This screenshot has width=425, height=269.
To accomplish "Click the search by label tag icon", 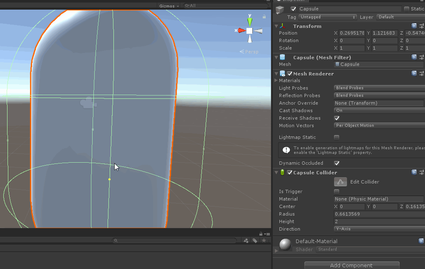I will click(255, 241).
